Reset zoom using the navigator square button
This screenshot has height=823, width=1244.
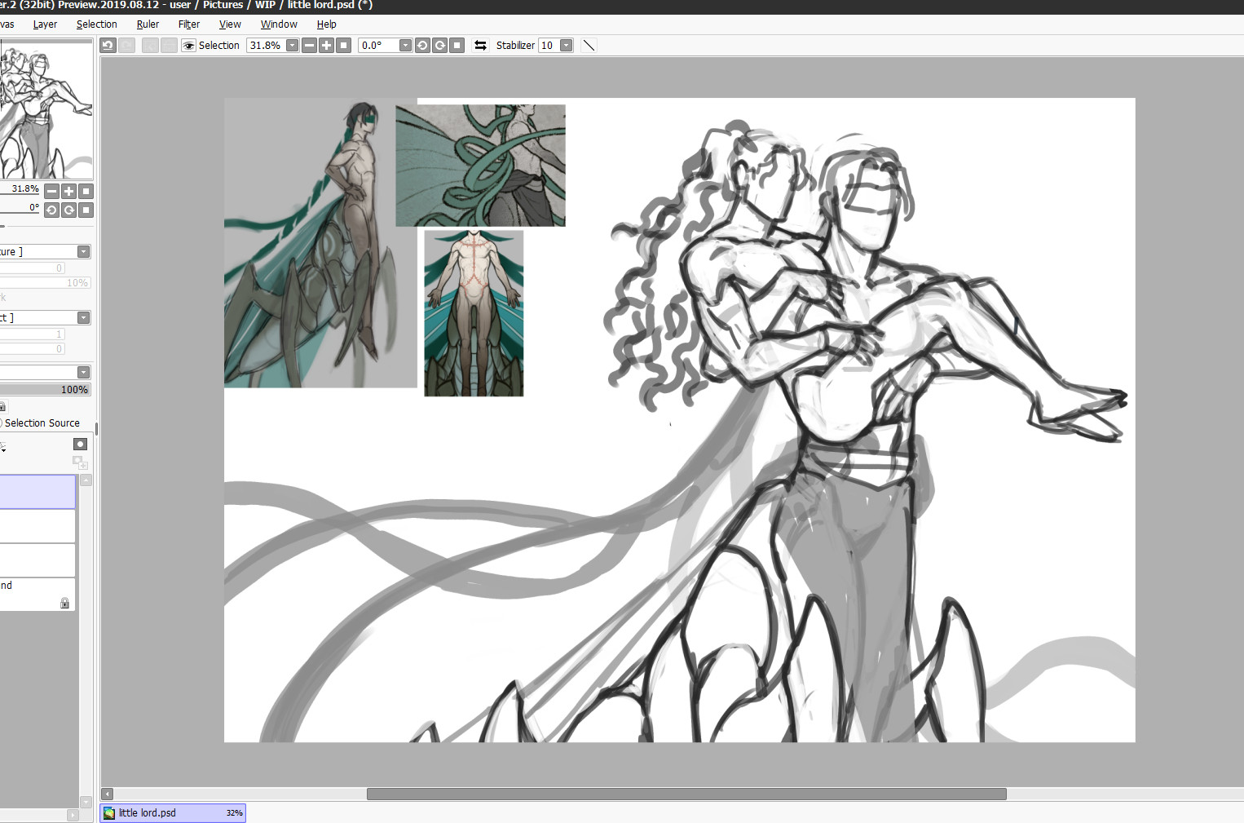pos(86,191)
